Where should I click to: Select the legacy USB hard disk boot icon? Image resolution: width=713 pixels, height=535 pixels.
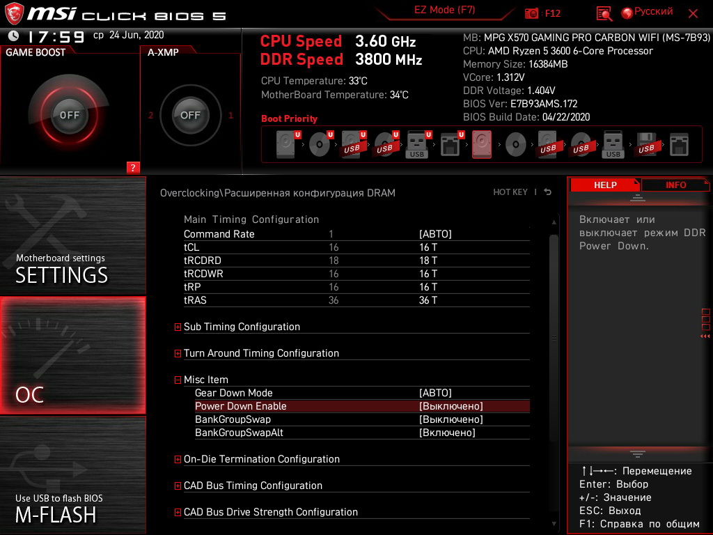[549, 144]
